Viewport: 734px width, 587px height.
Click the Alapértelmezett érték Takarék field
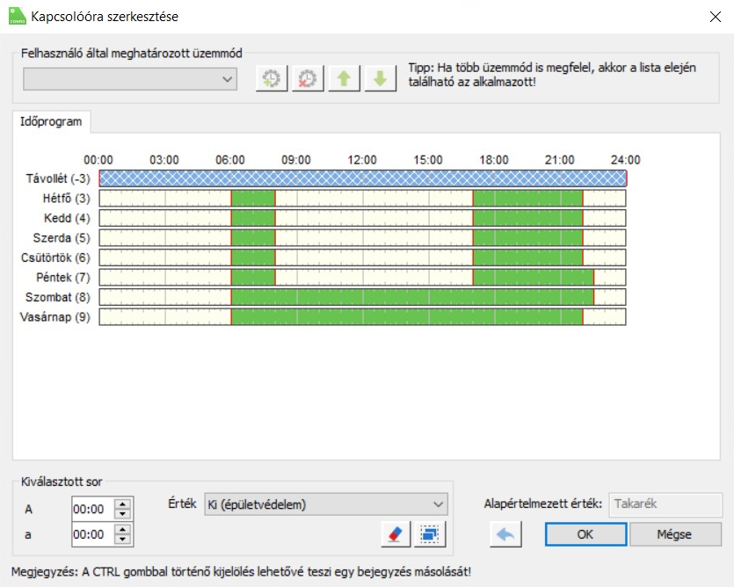[x=665, y=504]
